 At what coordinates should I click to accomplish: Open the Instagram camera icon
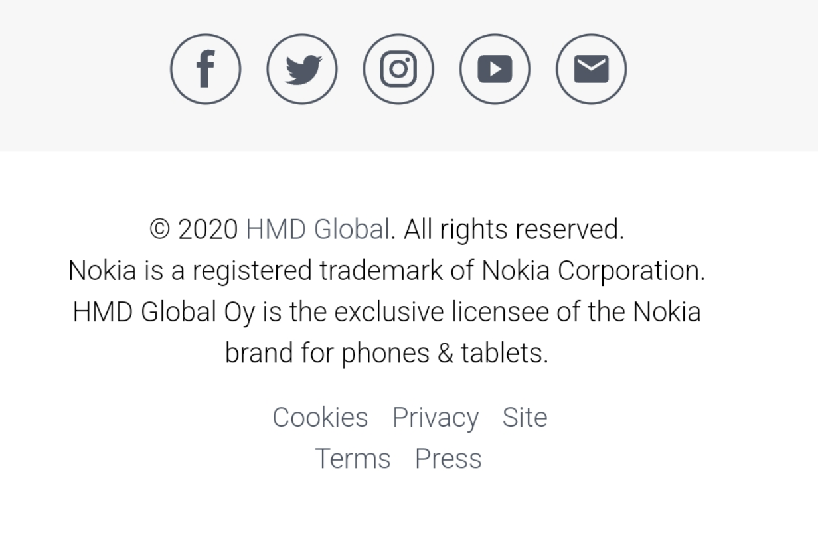pyautogui.click(x=398, y=69)
